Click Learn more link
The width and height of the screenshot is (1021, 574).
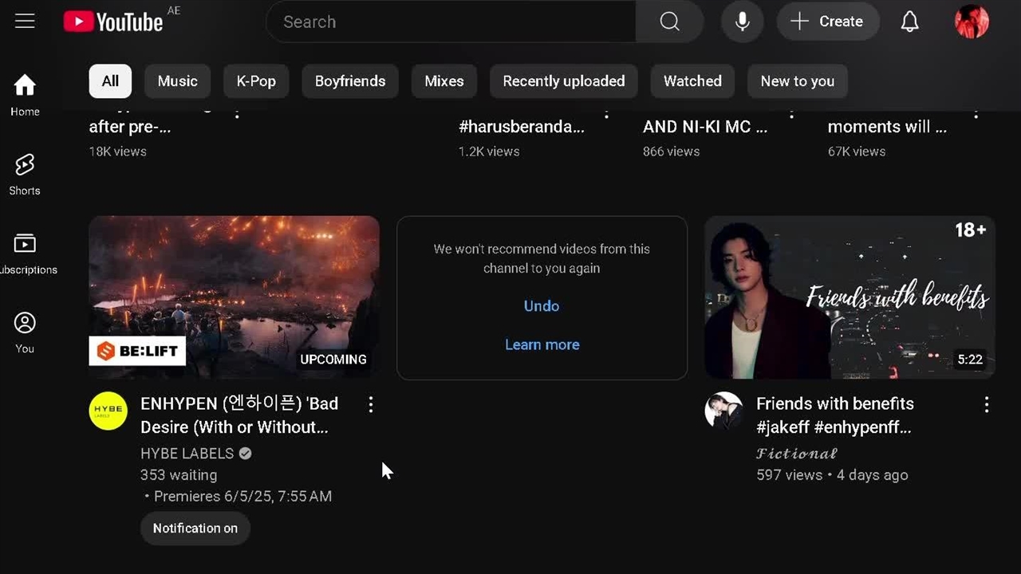(x=542, y=345)
